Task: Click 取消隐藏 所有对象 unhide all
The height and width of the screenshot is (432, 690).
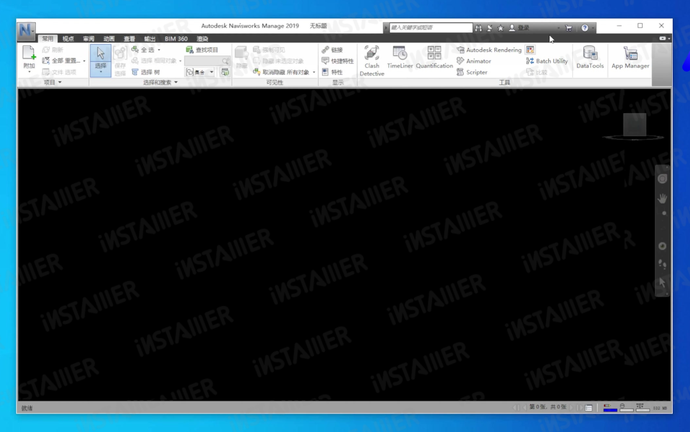Action: (x=281, y=72)
